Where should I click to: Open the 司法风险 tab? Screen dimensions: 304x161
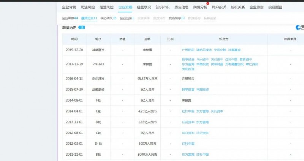point(88,7)
